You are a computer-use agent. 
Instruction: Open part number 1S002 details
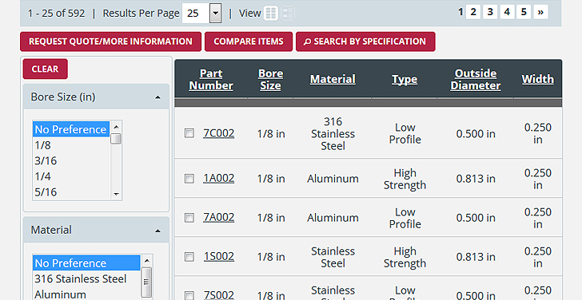[218, 257]
